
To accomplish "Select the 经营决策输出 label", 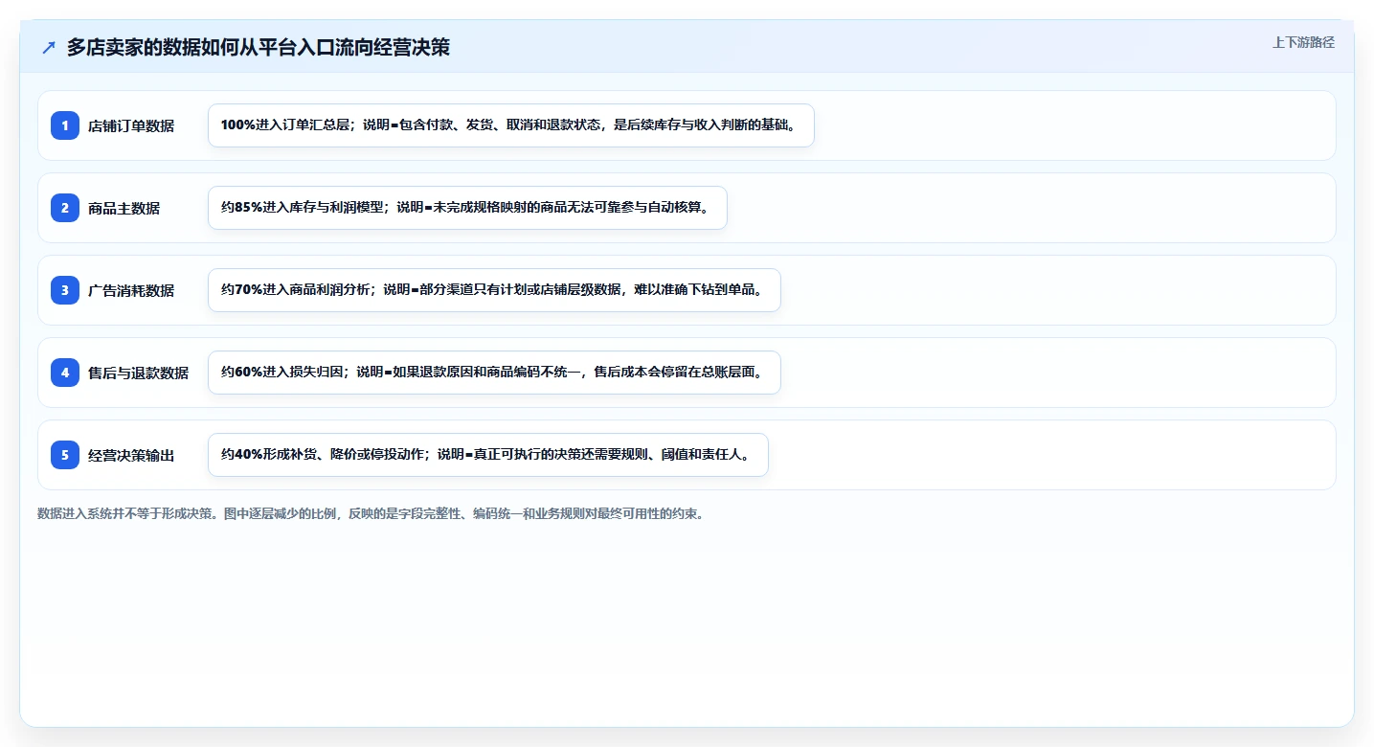I will click(x=131, y=455).
